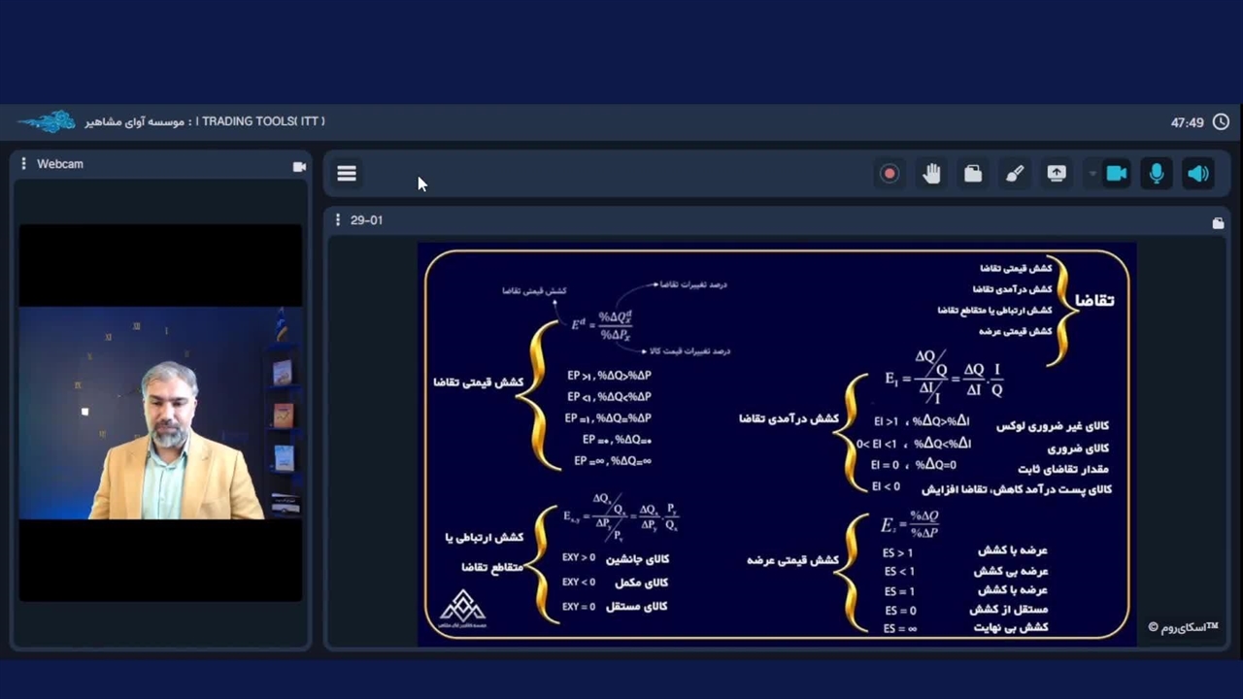The image size is (1243, 699).
Task: Open the Webcam panel three-dot options
Action: tap(23, 164)
